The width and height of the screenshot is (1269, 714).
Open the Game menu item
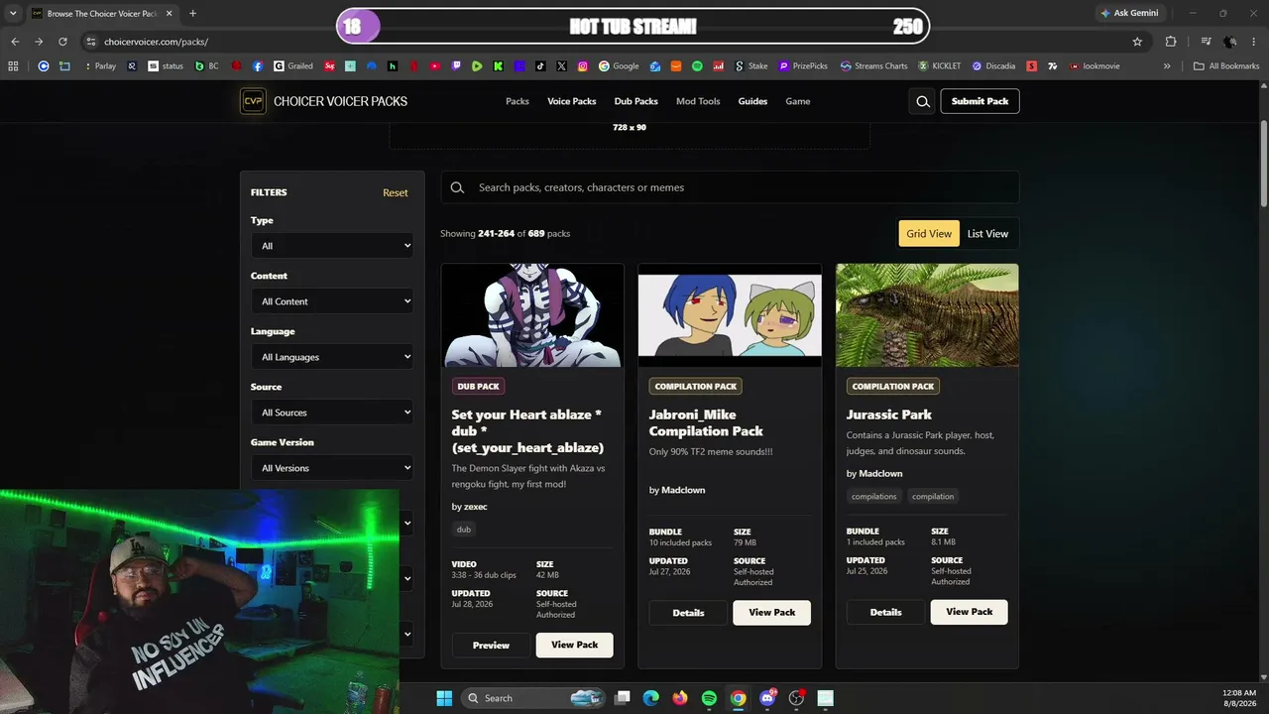tap(798, 101)
